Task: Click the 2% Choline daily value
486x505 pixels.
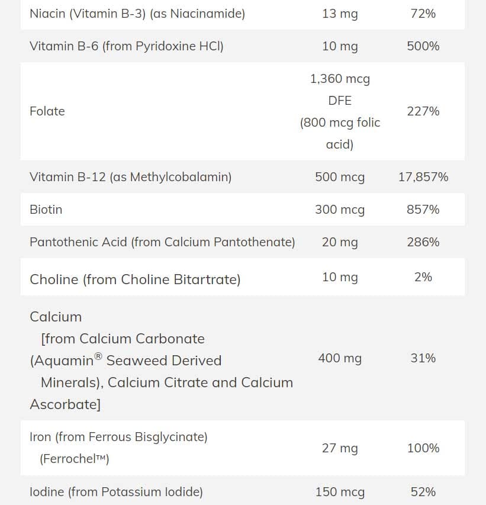Action: 423,277
